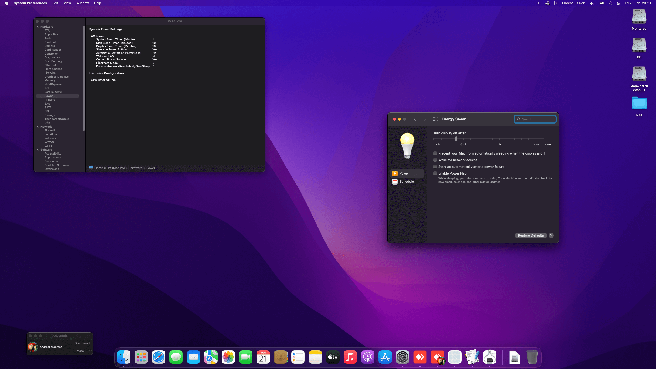Click Disconnect in AnyDesk panel
Image resolution: width=656 pixels, height=369 pixels.
[x=82, y=343]
